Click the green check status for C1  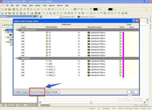click(121, 33)
